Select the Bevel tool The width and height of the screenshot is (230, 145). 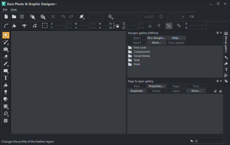click(6, 107)
